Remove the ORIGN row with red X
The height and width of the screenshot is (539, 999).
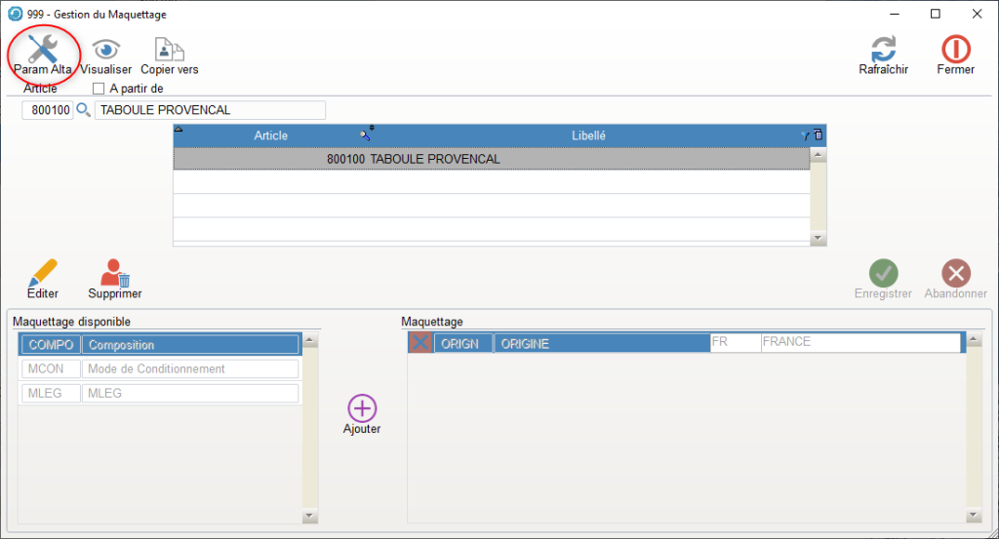pos(420,343)
